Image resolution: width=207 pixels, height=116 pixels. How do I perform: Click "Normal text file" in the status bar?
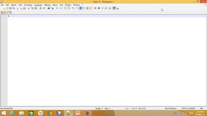click(6, 109)
